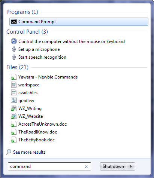The width and height of the screenshot is (154, 178).
Task: Open the availables file result
Action: 28,93
